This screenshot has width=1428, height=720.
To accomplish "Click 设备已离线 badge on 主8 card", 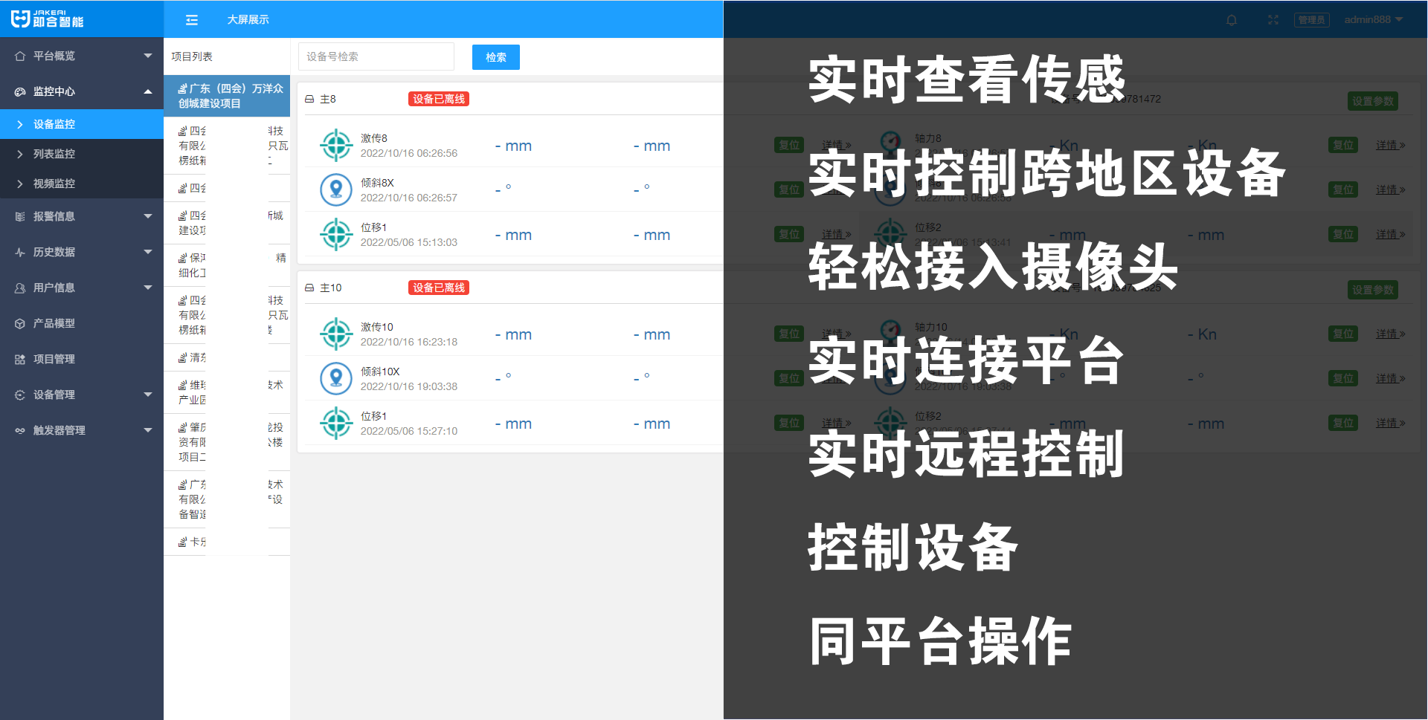I will [439, 99].
